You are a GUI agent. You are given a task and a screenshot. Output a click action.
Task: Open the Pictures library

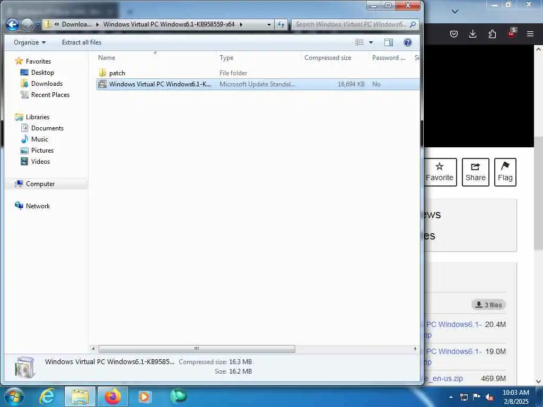click(x=38, y=150)
